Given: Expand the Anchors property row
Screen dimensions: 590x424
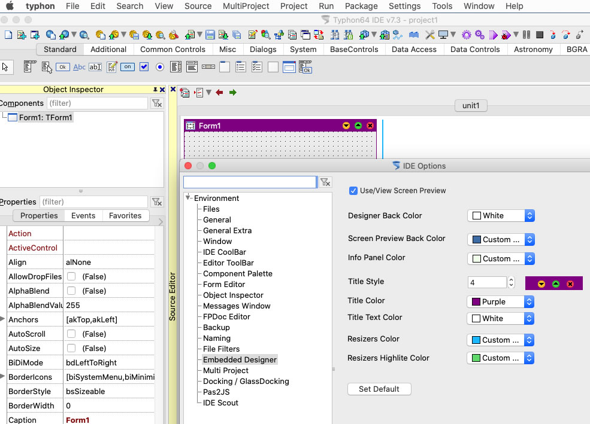Looking at the screenshot, I should (x=2, y=319).
